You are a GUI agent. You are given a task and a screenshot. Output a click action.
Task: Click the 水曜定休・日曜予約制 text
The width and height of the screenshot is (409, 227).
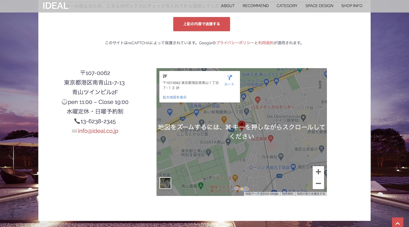95,112
